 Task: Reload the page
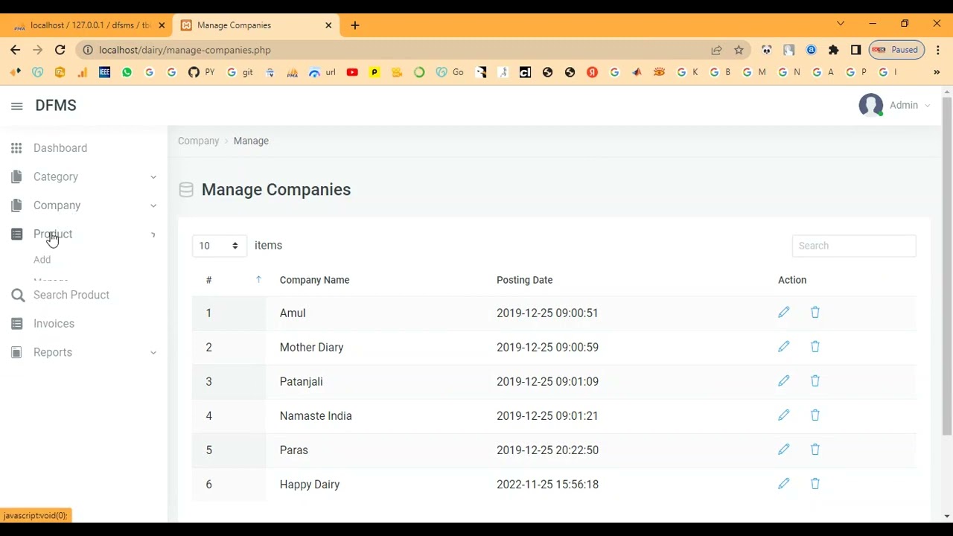coord(60,50)
